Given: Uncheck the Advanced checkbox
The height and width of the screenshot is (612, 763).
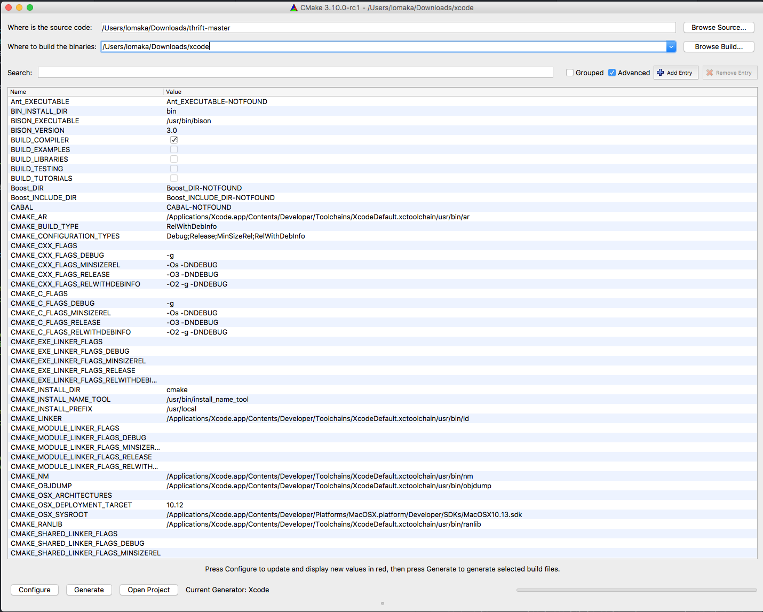Looking at the screenshot, I should pyautogui.click(x=612, y=73).
